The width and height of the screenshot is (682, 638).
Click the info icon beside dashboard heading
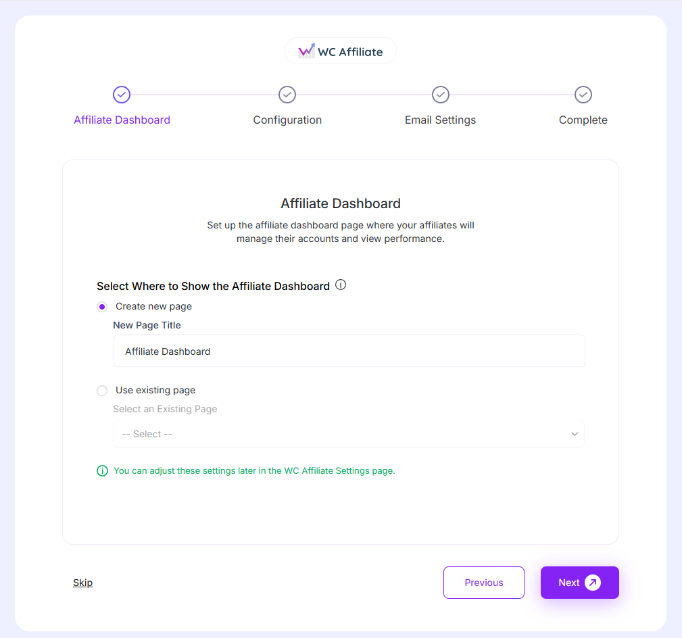click(x=341, y=285)
